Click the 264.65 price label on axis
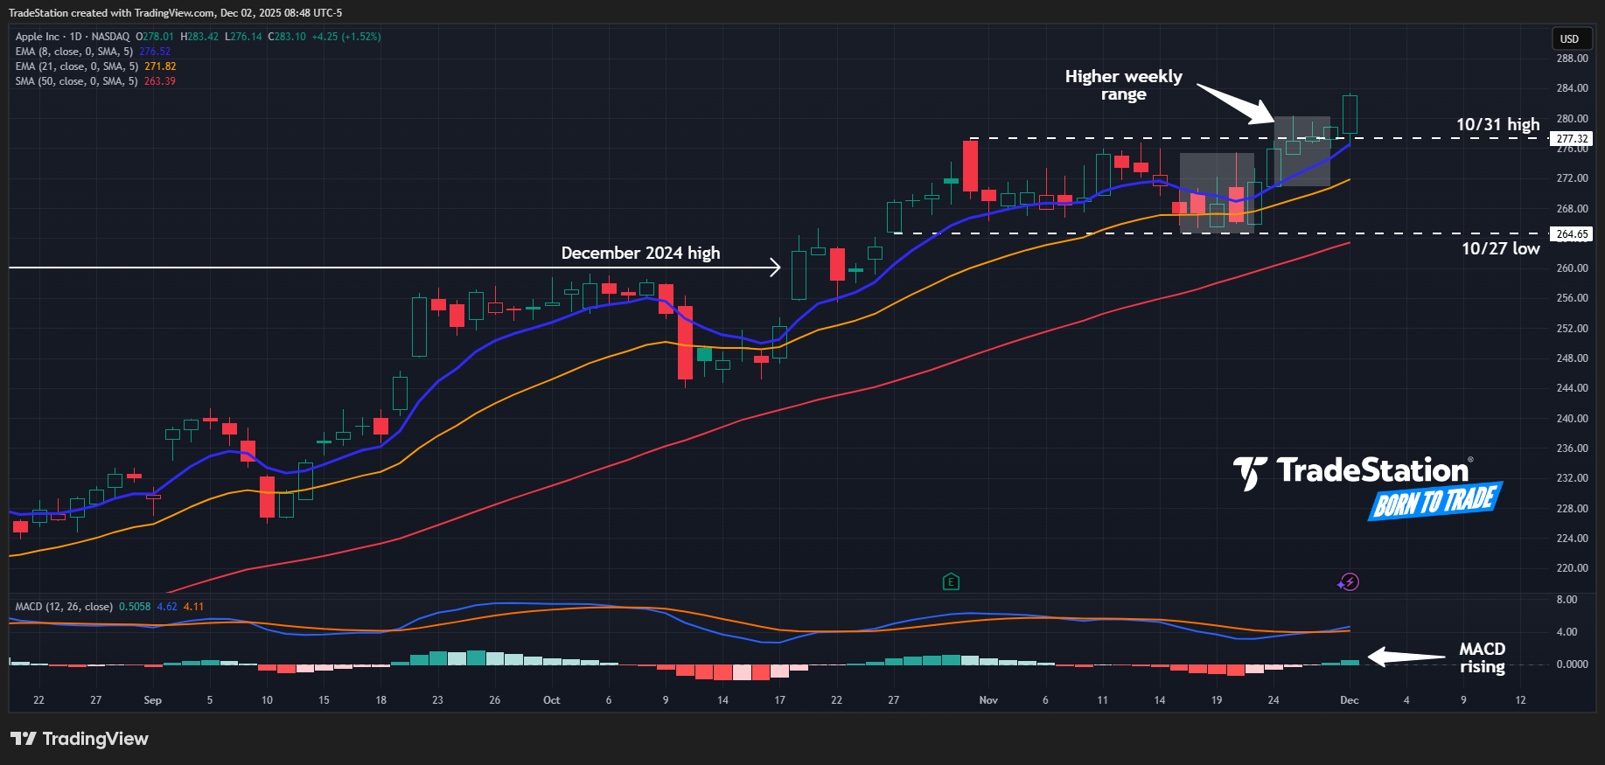The height and width of the screenshot is (765, 1605). pos(1572,234)
